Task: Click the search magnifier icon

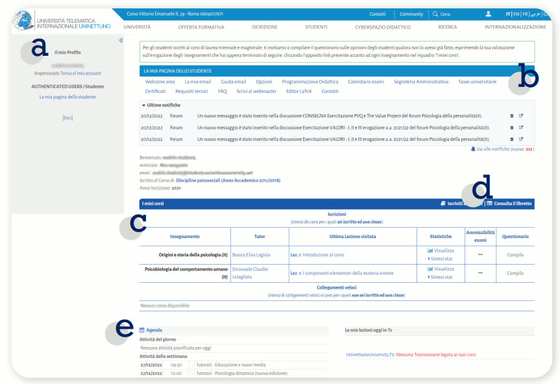Action: click(x=435, y=14)
